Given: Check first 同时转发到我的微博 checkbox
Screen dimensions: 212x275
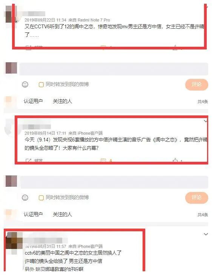Looking at the screenshot, I should [41, 85].
